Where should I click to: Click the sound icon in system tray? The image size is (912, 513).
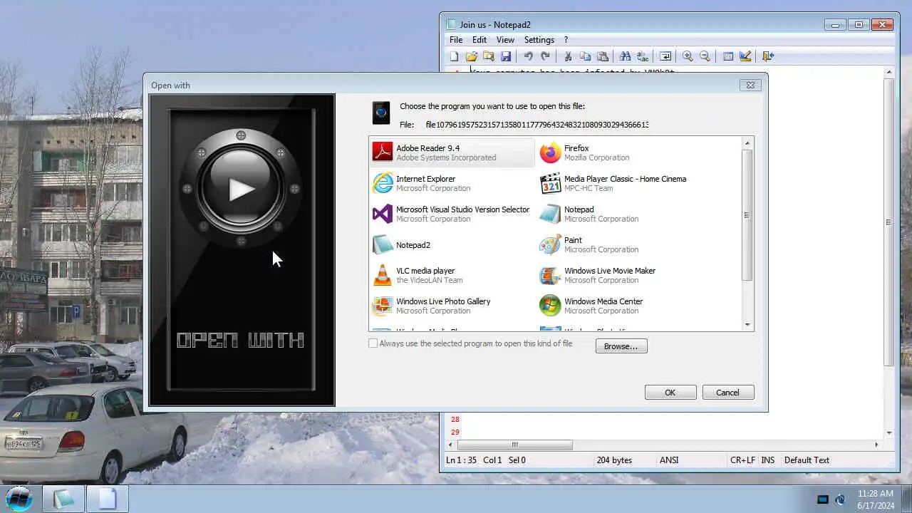840,499
